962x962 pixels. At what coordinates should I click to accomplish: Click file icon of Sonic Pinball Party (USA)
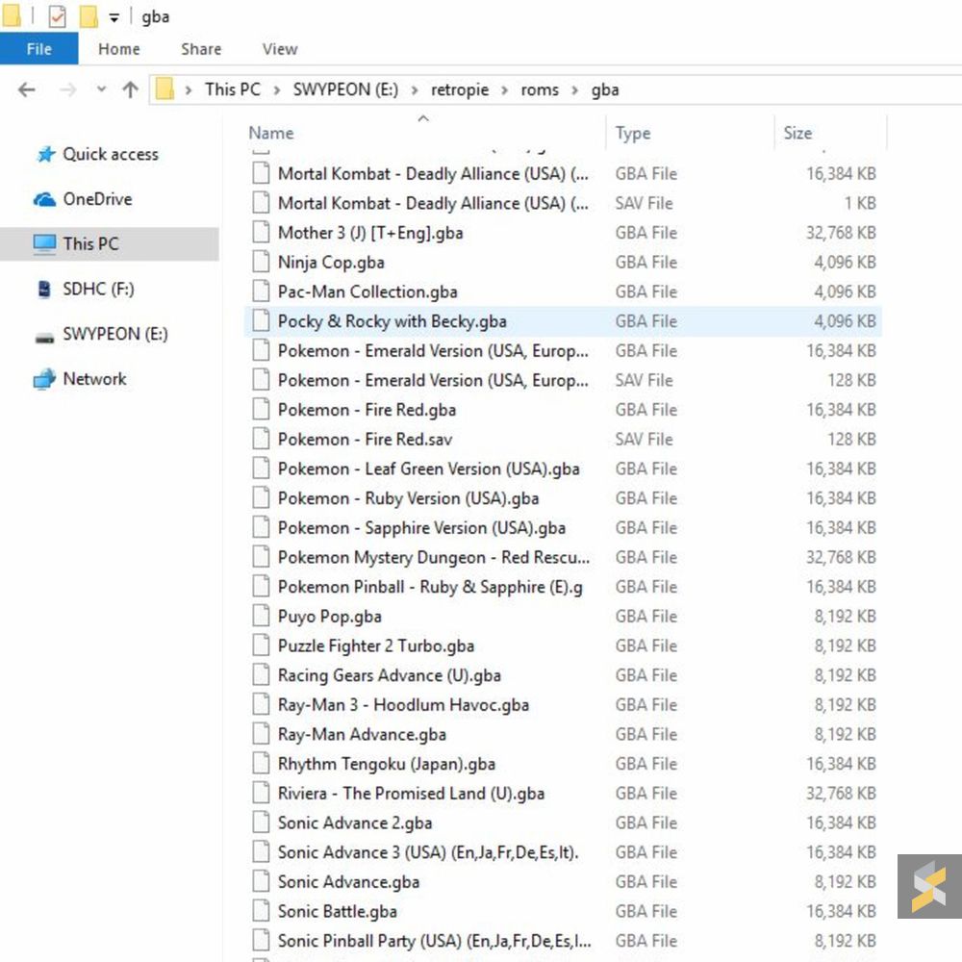point(261,940)
